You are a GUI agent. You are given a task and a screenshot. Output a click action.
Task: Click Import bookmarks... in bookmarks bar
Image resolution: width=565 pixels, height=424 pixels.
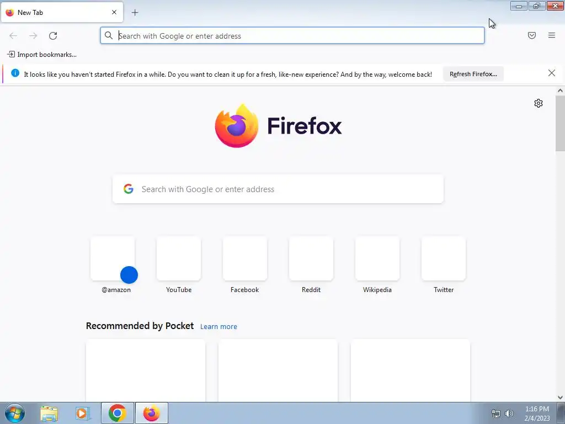[42, 55]
